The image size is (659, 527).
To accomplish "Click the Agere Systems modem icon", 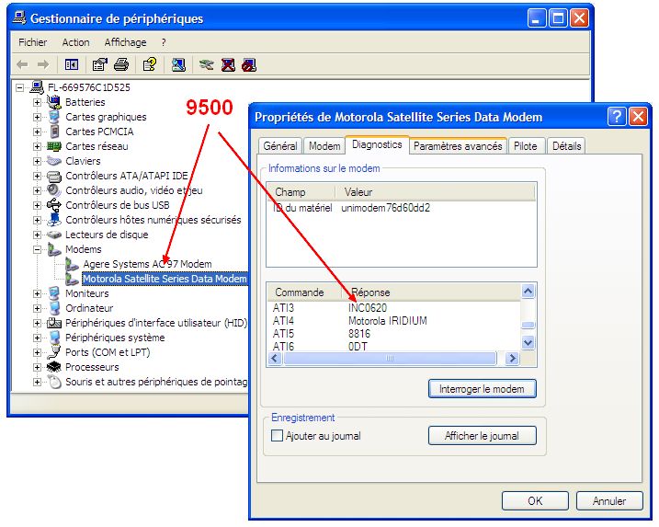I will pyautogui.click(x=72, y=264).
